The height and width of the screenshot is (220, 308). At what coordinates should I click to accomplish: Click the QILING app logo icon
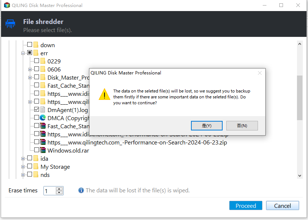[x=7, y=5]
